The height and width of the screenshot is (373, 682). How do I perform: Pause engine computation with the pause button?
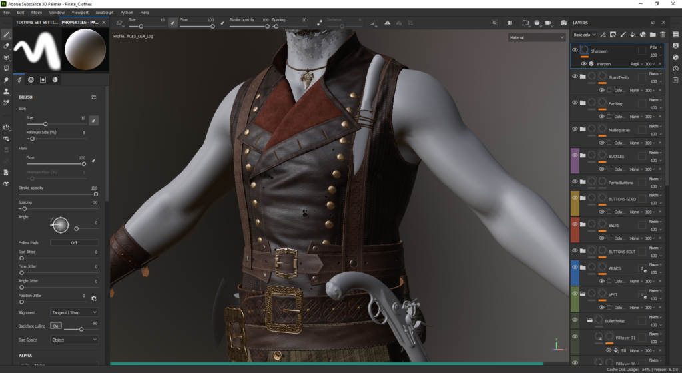click(x=510, y=23)
